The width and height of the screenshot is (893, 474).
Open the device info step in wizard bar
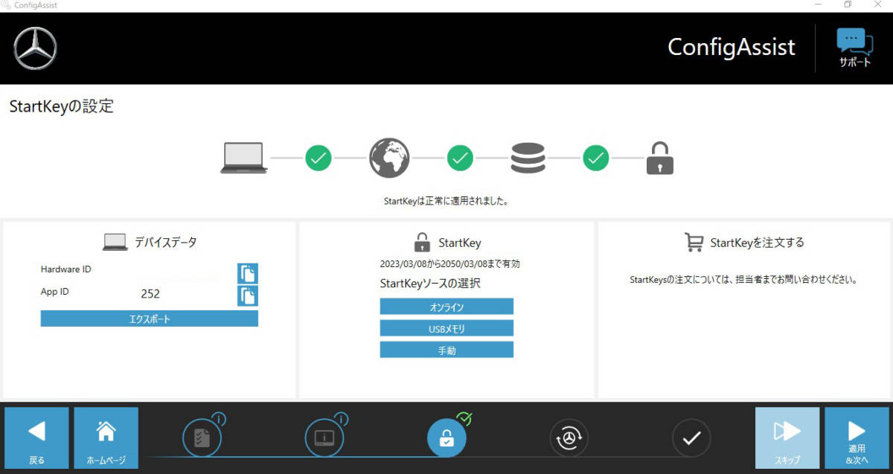point(324,438)
